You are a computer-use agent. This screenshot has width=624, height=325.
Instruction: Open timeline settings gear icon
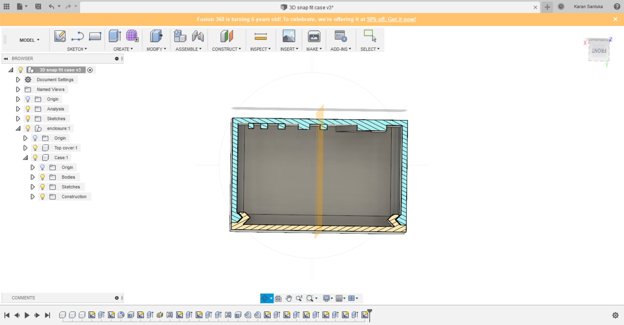coord(615,315)
